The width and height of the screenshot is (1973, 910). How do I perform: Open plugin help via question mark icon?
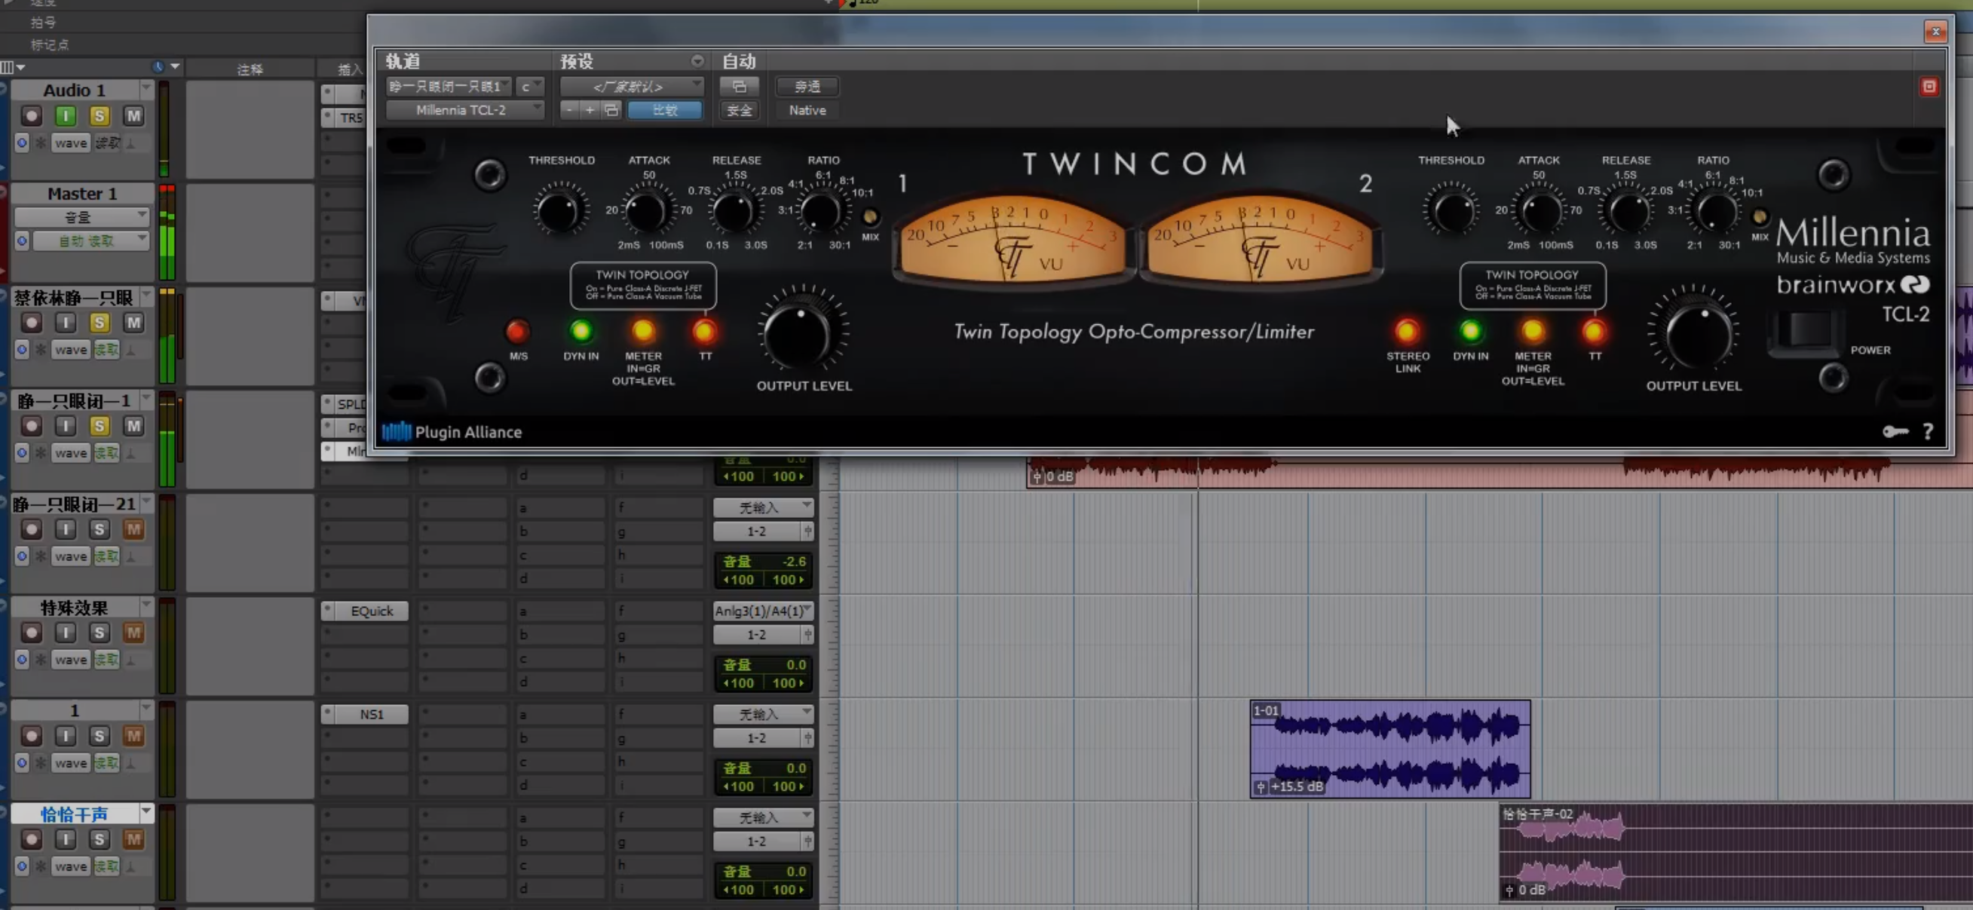point(1929,432)
